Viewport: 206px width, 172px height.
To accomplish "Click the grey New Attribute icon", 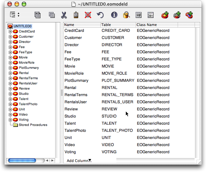I will [177, 15].
